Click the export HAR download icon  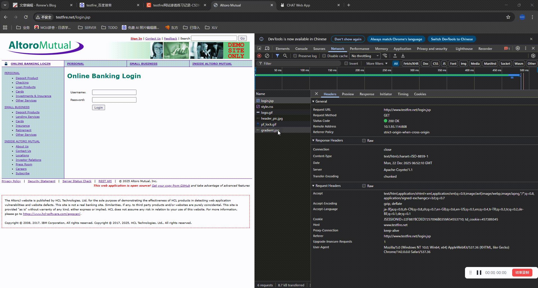pyautogui.click(x=403, y=56)
